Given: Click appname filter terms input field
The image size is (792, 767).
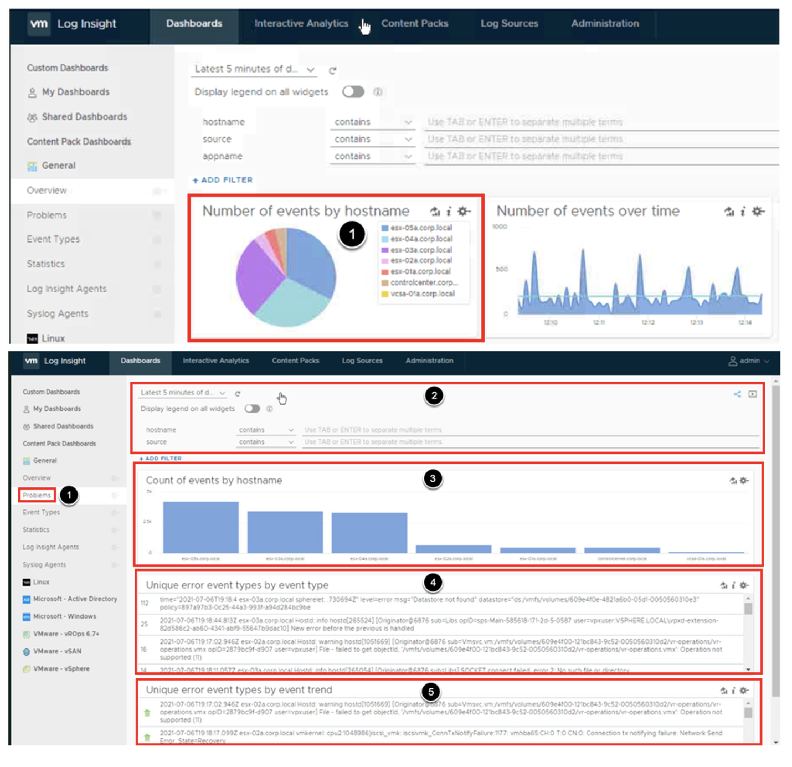Looking at the screenshot, I should click(601, 156).
